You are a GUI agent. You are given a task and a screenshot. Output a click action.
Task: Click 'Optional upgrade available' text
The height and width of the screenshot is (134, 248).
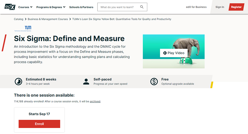[178, 84]
